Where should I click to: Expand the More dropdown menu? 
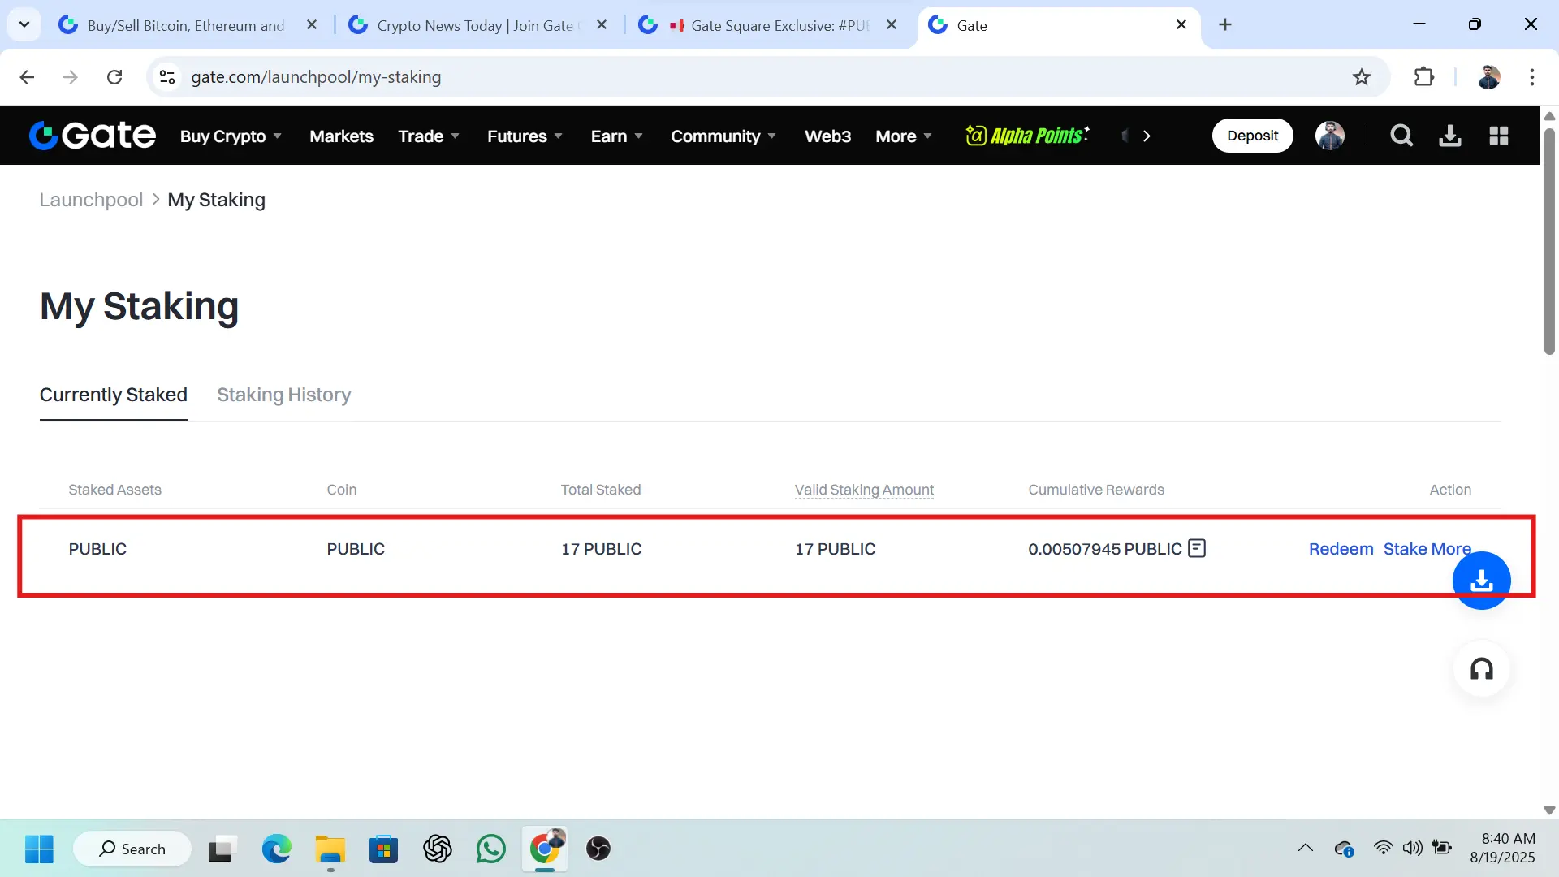coord(904,136)
